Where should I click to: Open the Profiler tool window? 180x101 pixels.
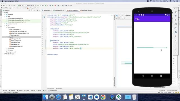click(39, 91)
